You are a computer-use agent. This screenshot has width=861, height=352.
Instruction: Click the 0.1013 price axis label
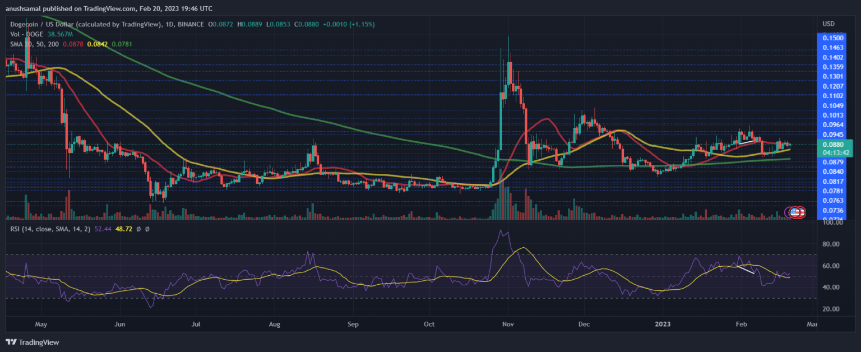pos(833,115)
